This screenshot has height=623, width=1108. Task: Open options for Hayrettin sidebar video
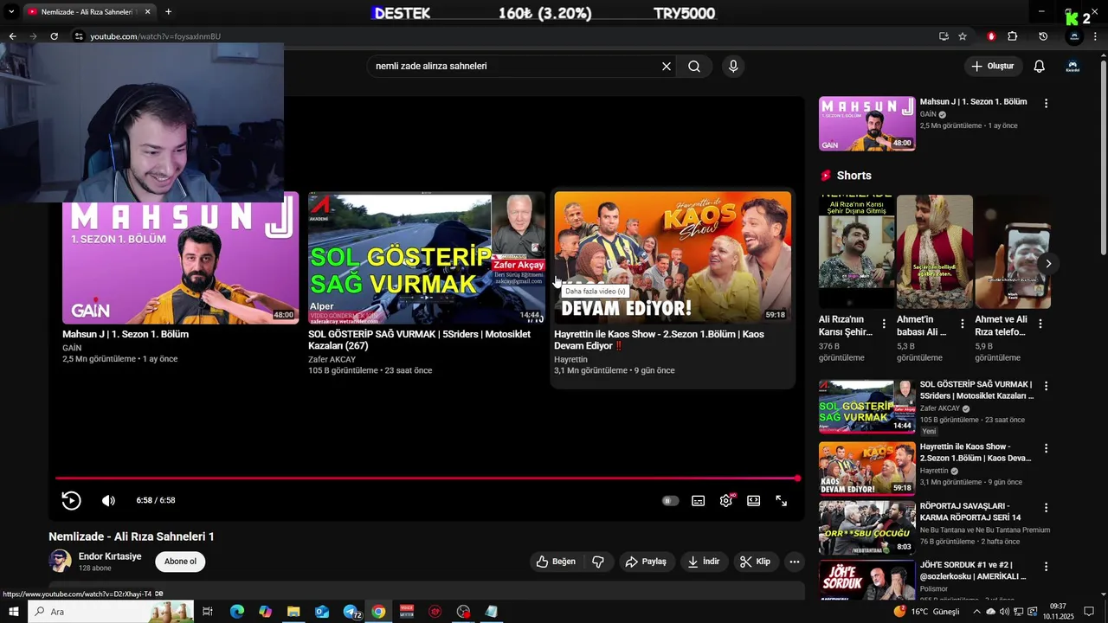[1046, 448]
